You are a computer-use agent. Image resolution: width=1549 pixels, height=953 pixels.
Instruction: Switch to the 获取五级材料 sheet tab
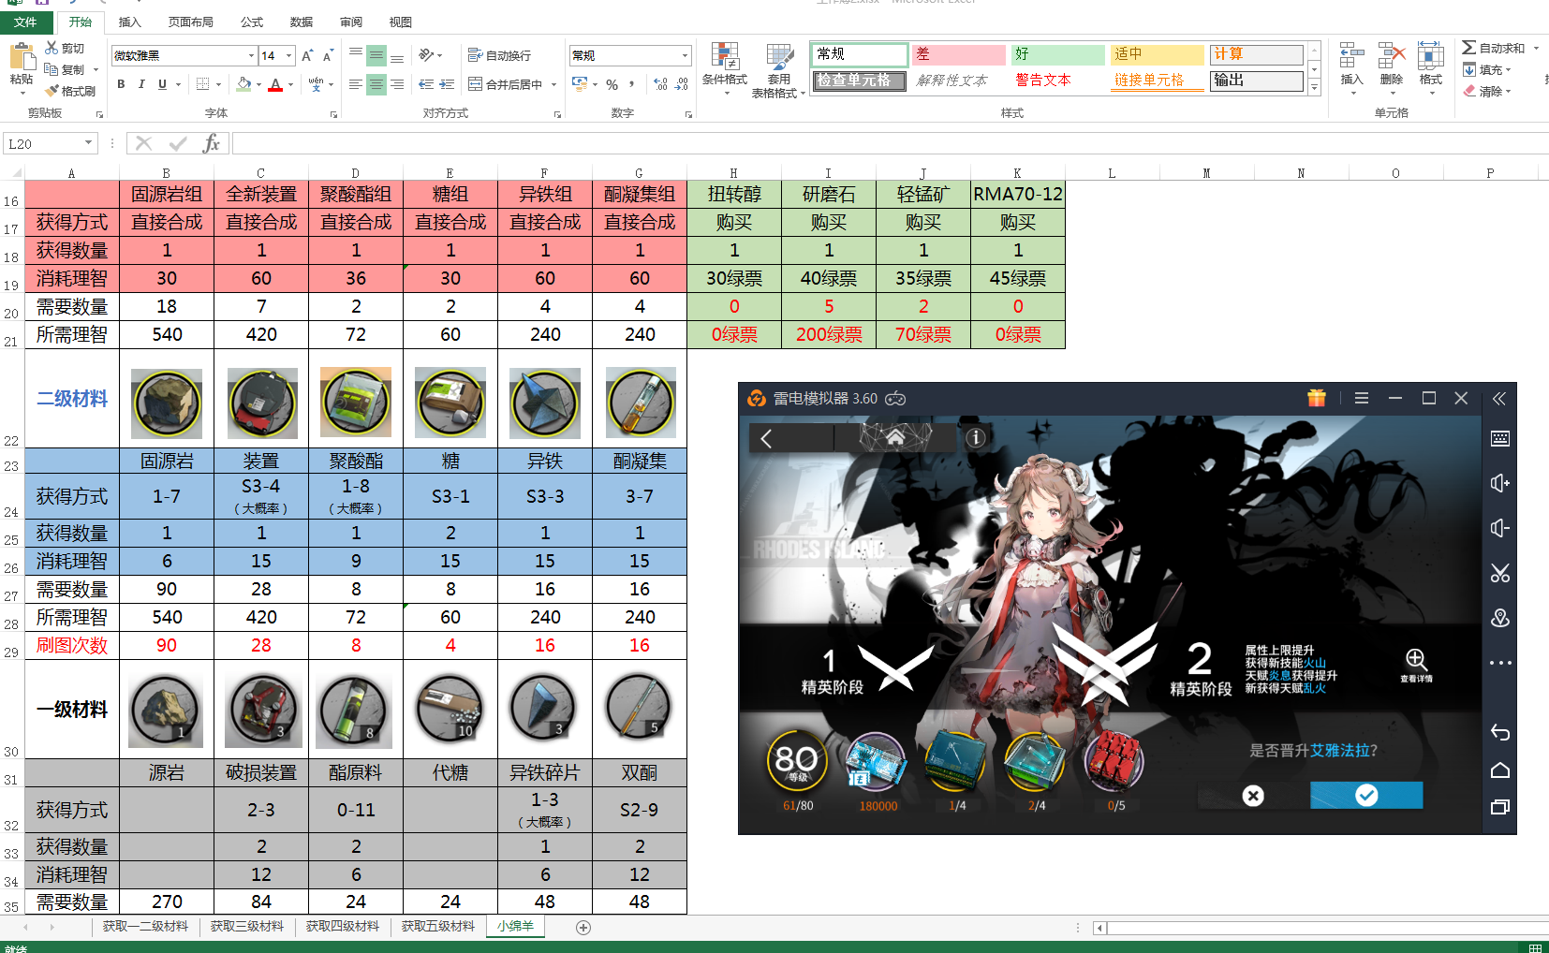click(x=438, y=927)
